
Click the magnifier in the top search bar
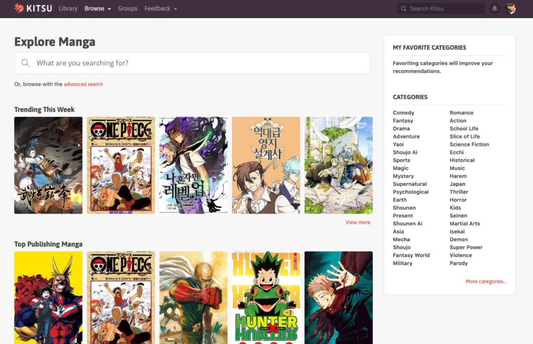[403, 8]
